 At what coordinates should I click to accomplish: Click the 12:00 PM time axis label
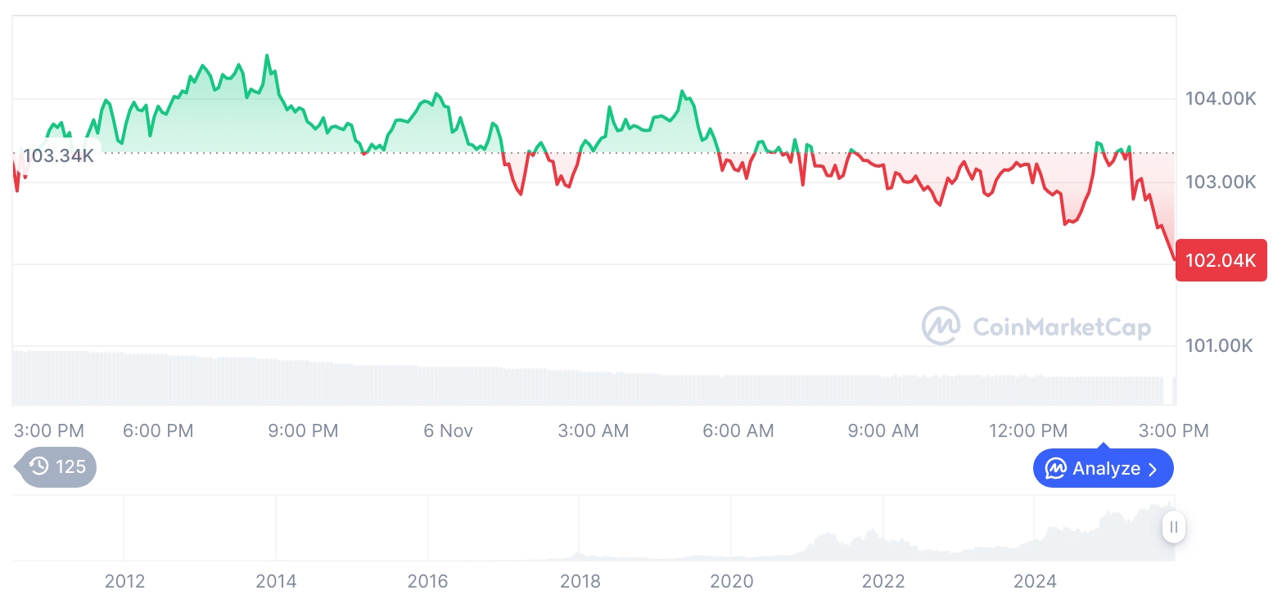pos(1027,430)
